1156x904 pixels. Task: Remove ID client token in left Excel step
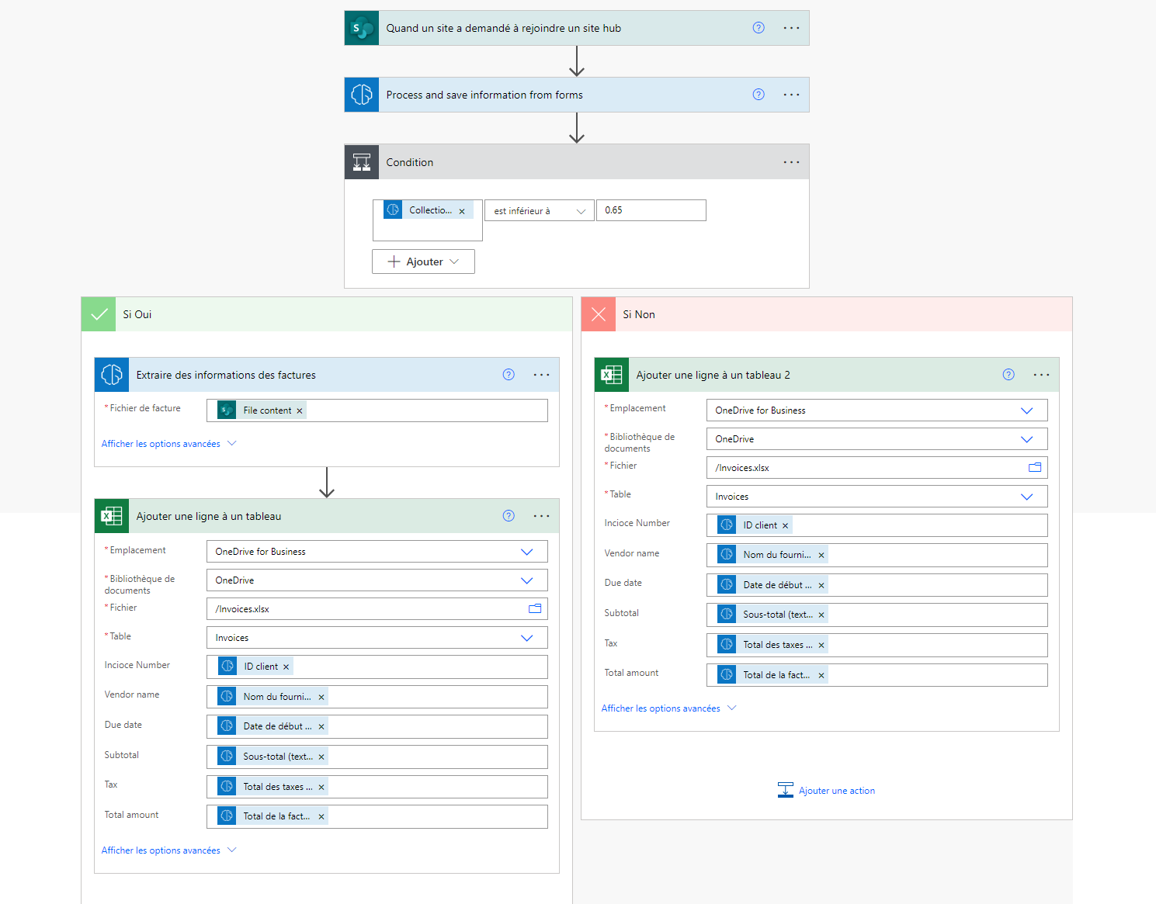(x=286, y=667)
